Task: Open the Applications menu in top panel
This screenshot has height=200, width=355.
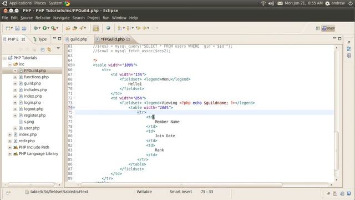Action: coord(20,3)
